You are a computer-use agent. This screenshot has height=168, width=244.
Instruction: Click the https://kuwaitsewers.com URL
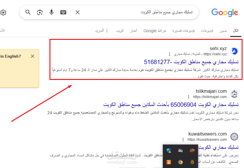coord(207,140)
